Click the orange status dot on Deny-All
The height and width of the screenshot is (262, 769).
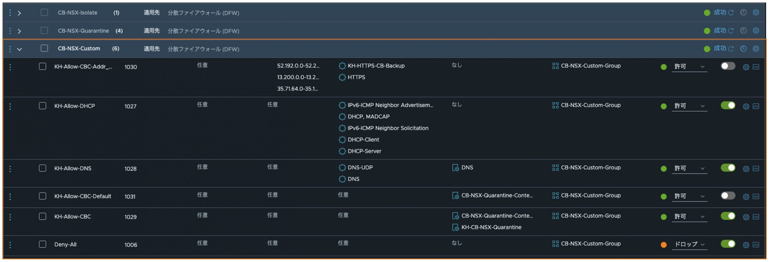pos(664,245)
